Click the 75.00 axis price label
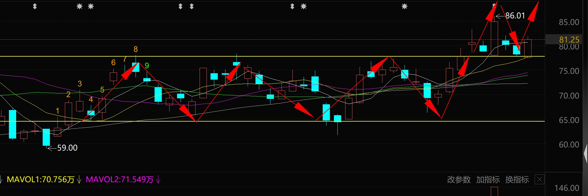This screenshot has height=196, width=588. (569, 71)
